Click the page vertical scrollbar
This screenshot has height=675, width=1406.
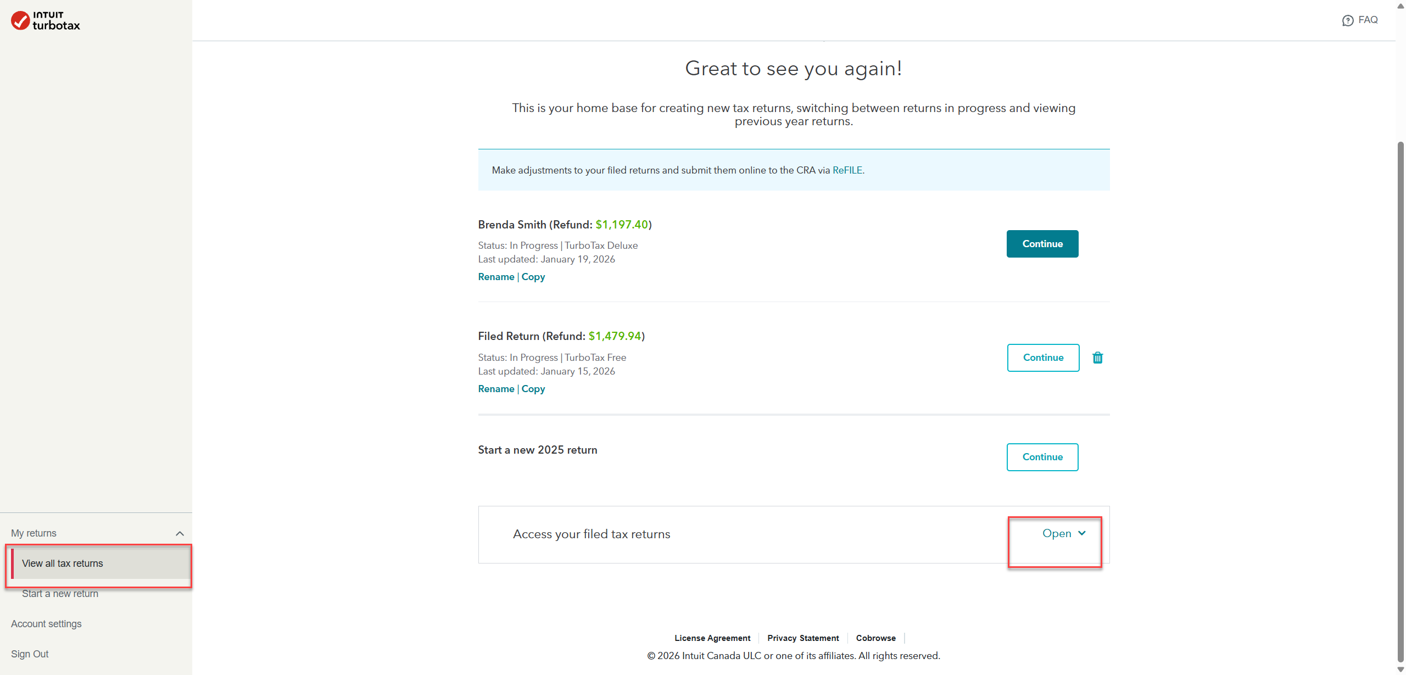[1400, 384]
